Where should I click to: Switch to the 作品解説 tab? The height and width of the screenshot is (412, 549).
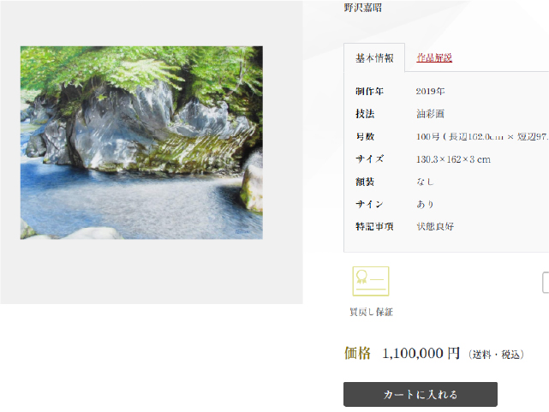(434, 57)
